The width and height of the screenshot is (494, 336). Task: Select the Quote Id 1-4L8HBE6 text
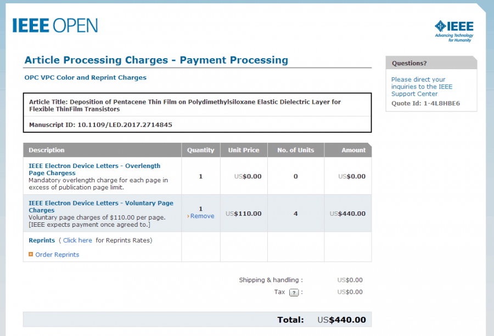pos(425,103)
